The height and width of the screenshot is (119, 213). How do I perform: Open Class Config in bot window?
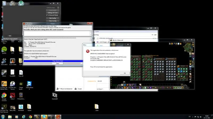click(x=52, y=21)
